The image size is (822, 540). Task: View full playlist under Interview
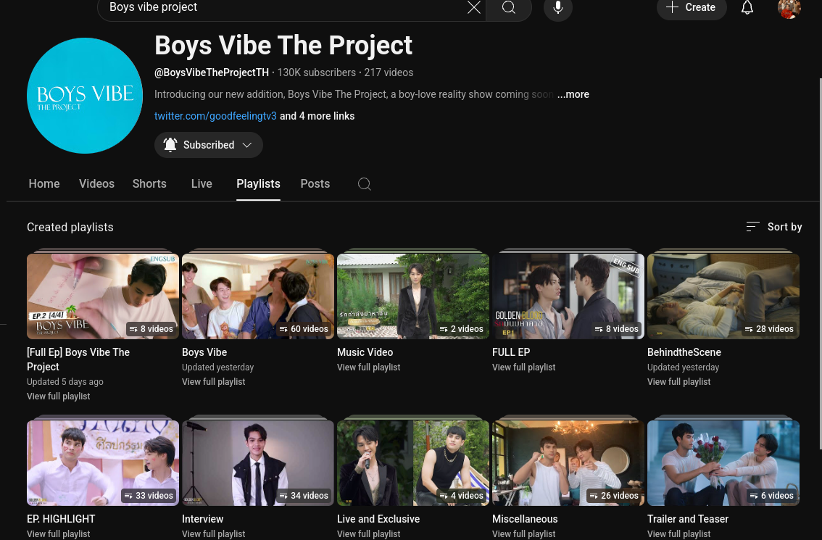tap(213, 533)
